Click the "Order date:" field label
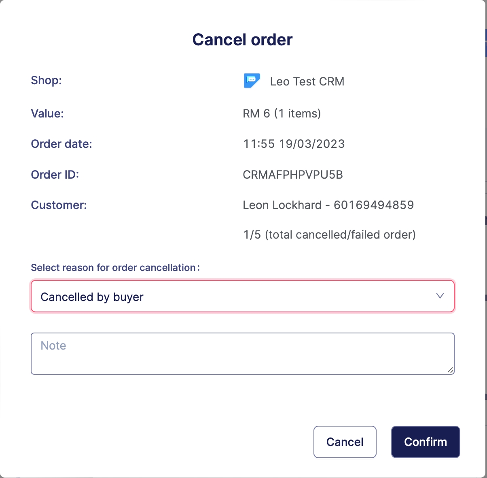This screenshot has width=487, height=478. pyautogui.click(x=61, y=144)
